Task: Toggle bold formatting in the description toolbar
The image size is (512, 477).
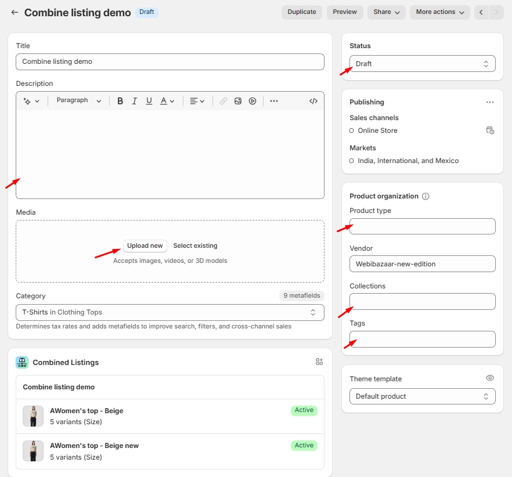Action: 120,101
